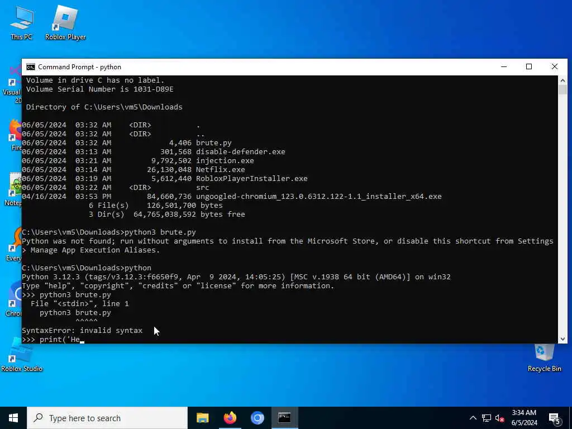Open network status tray icon

coord(487,418)
